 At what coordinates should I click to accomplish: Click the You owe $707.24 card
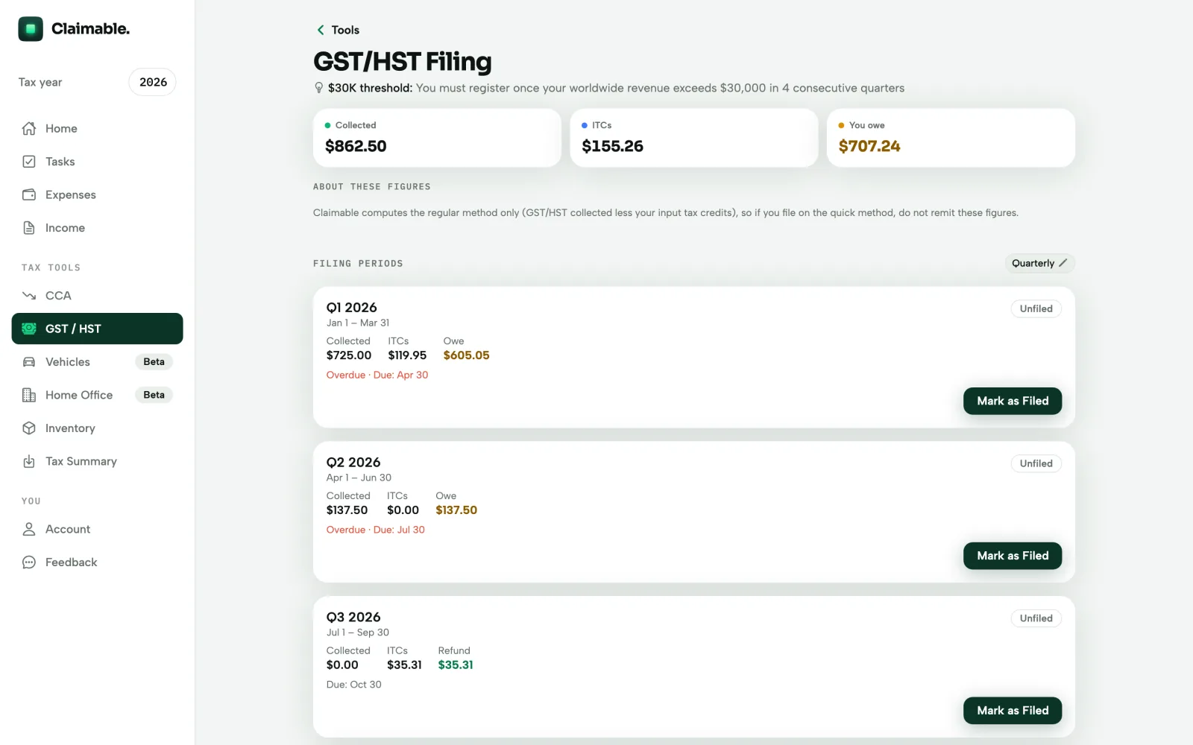(951, 138)
